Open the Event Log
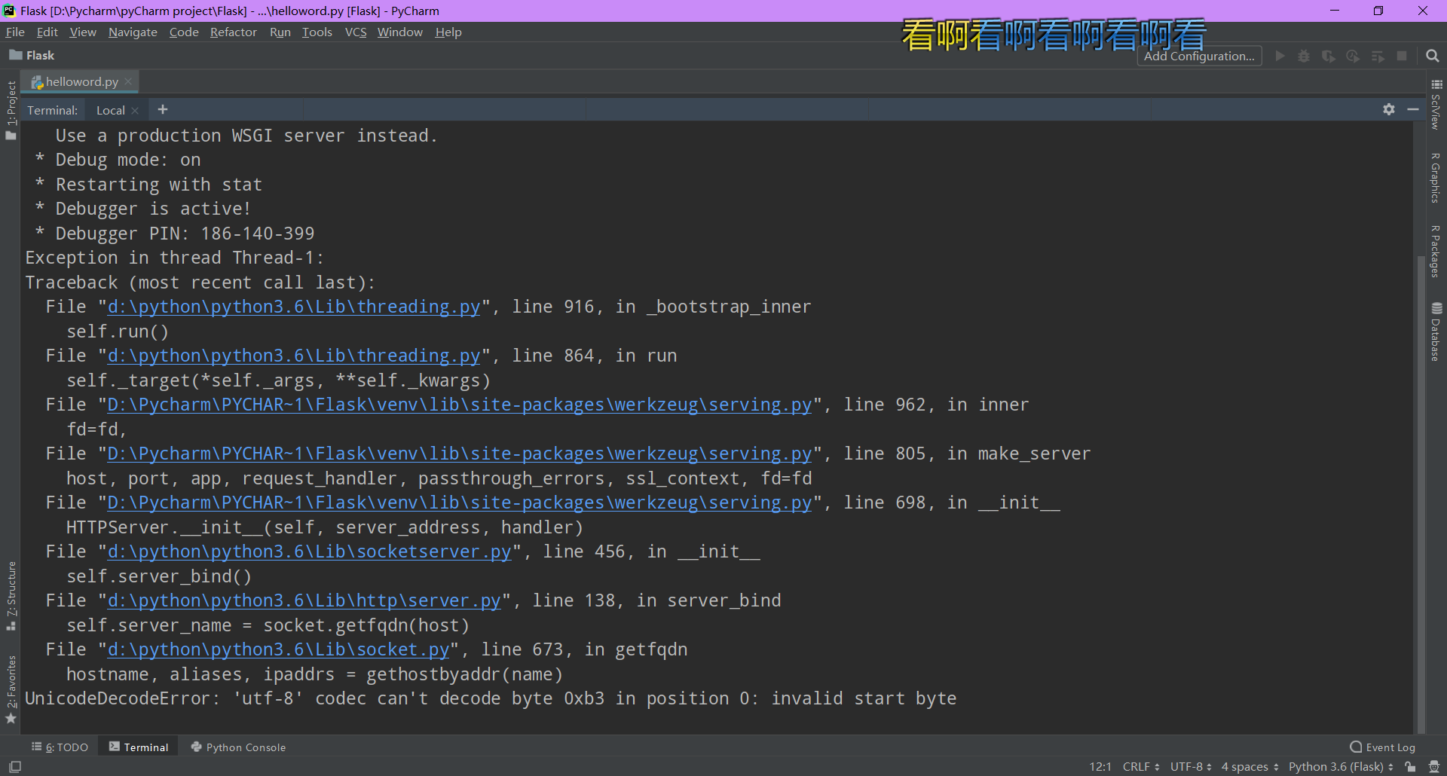The height and width of the screenshot is (776, 1447). pyautogui.click(x=1382, y=747)
